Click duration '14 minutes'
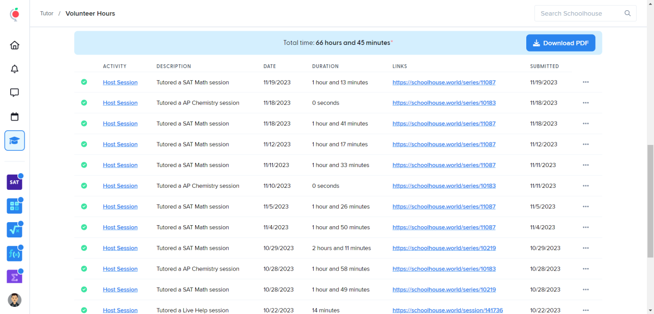Screen dimensions: 654x314 [x=326, y=310]
